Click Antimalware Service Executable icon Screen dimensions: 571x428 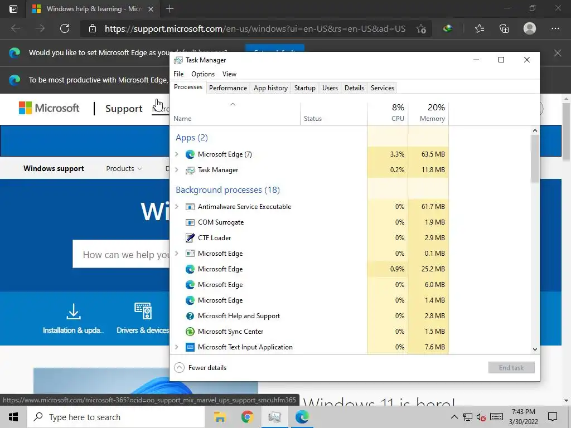pos(190,207)
